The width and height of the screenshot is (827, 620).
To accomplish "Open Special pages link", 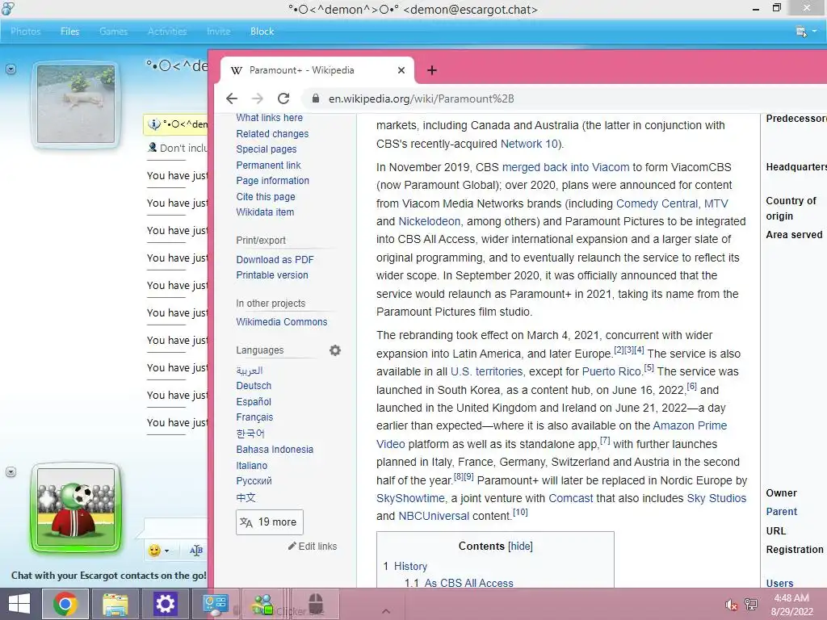I will [x=267, y=149].
